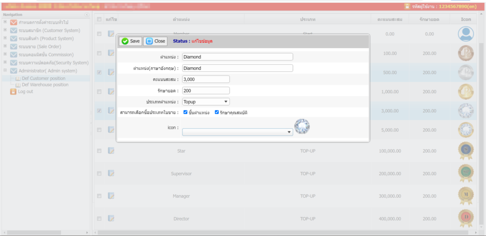Expand the ระบบสมาชิก (Customer System) tree node
This screenshot has height=236, width=486.
pos(5,30)
